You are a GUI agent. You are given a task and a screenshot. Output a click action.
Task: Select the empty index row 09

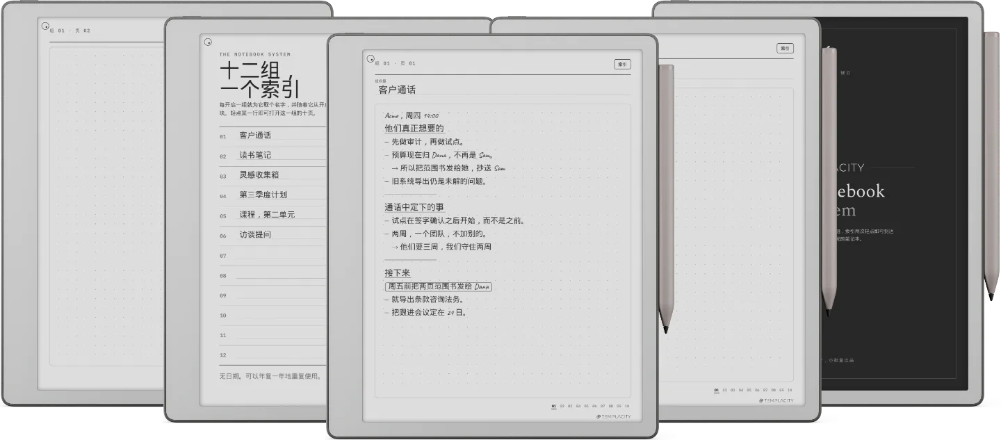pyautogui.click(x=272, y=295)
